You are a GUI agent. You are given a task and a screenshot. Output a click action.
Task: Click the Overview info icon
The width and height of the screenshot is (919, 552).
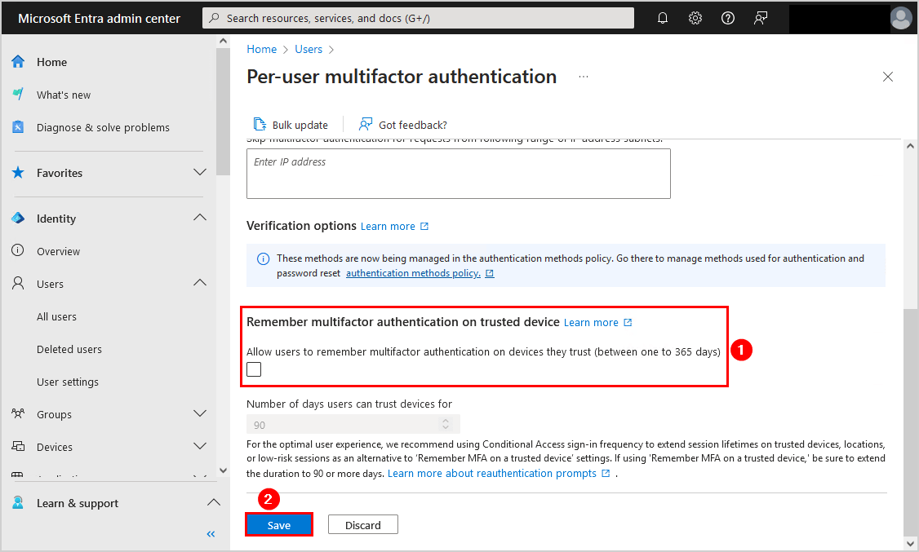tap(18, 250)
